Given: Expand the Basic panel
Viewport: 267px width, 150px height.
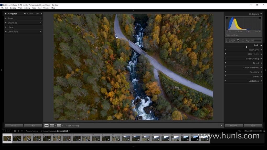Looking at the screenshot, I should click(x=261, y=45).
